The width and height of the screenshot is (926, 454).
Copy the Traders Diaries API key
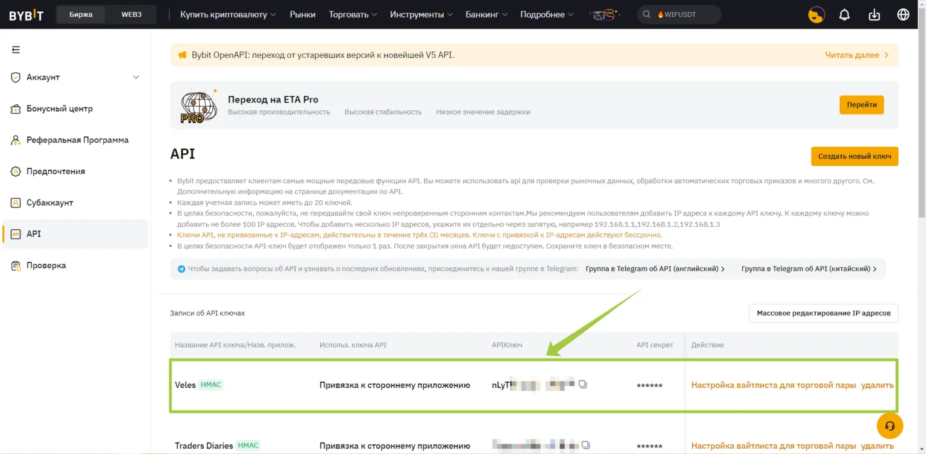point(585,444)
